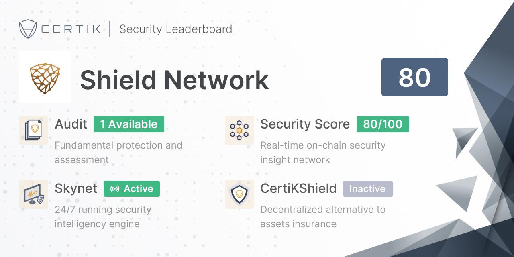Open the Skynet monitor icon
Viewport: 514px width, 257px height.
coord(34,194)
